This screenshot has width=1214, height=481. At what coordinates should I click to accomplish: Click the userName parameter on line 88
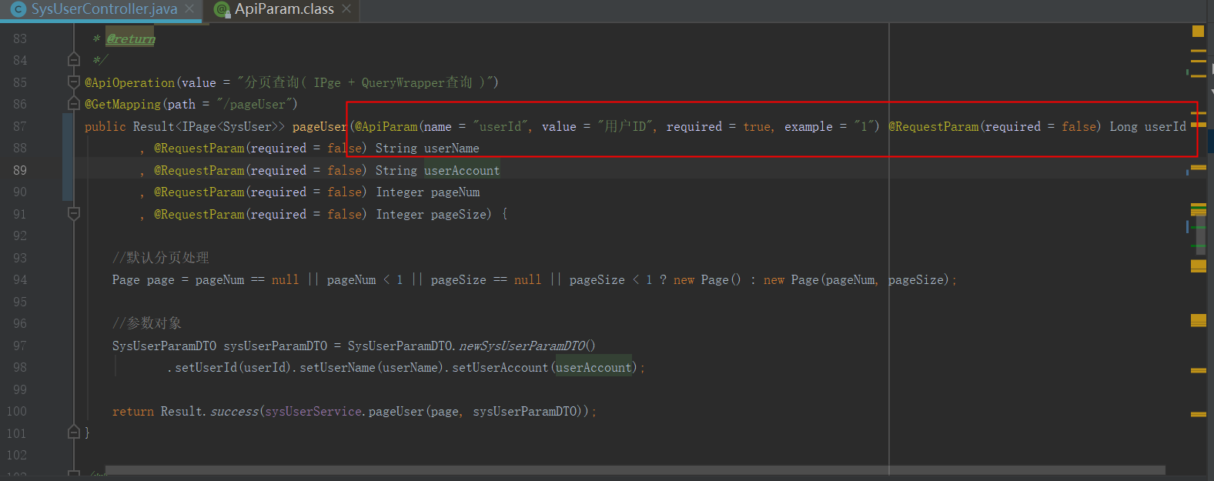coord(452,148)
